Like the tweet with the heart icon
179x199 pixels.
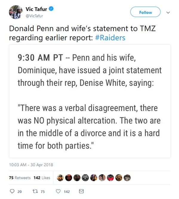(x=58, y=191)
